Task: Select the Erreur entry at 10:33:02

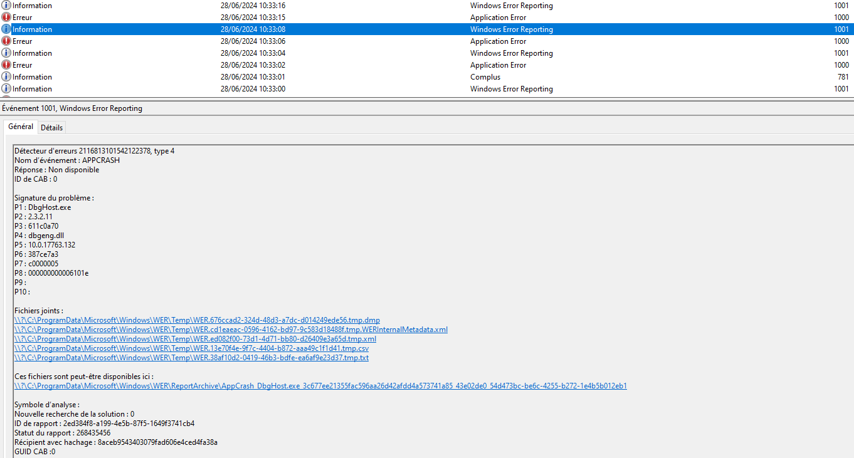Action: [x=427, y=65]
